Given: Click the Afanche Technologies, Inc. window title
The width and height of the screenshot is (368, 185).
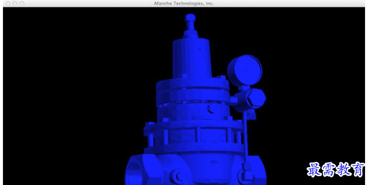Looking at the screenshot, I should [184, 3].
